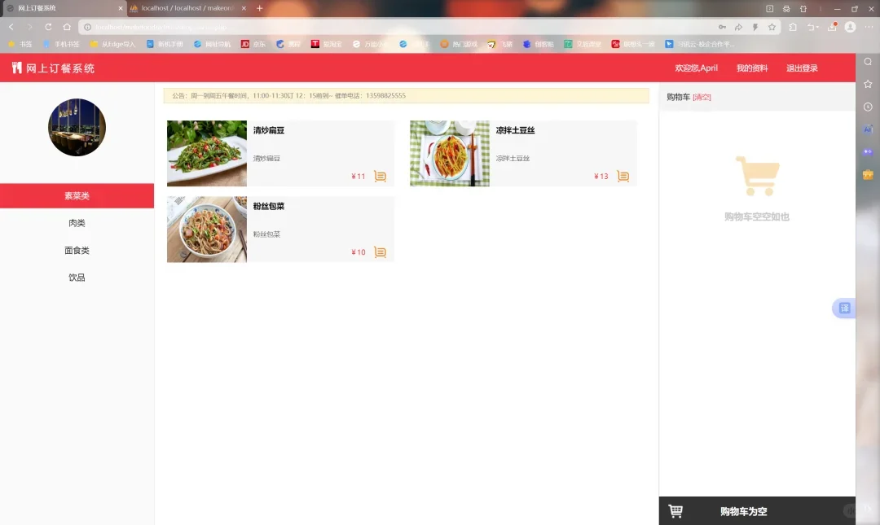Switch to the 面食类 category

point(77,250)
